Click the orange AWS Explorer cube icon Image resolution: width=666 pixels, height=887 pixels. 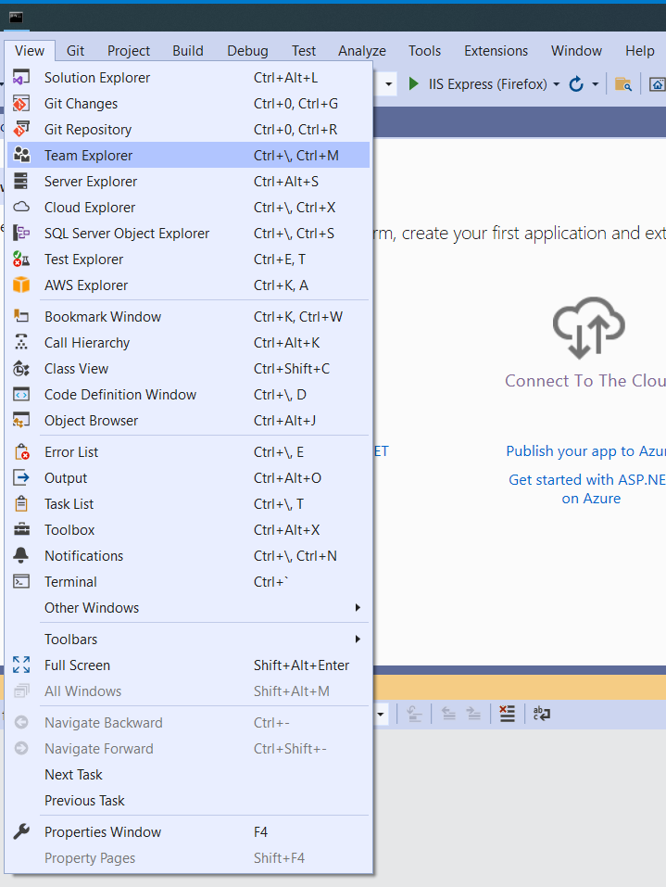(x=21, y=285)
